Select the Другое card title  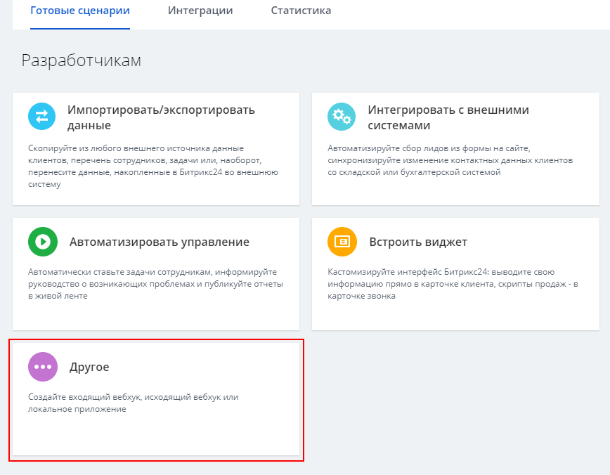[x=89, y=367]
